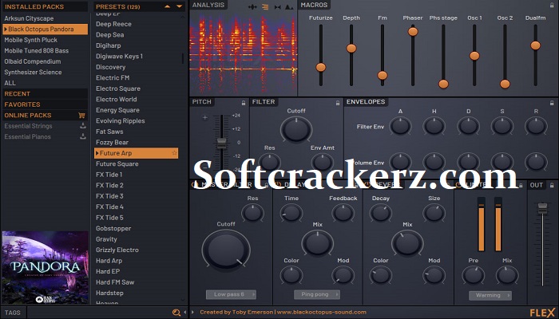Open Essential Pianos online pack

tap(27, 136)
